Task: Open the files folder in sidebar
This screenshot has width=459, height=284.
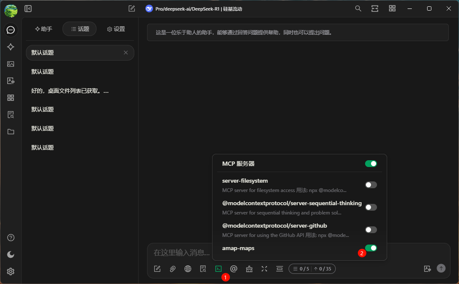Action: pyautogui.click(x=11, y=132)
